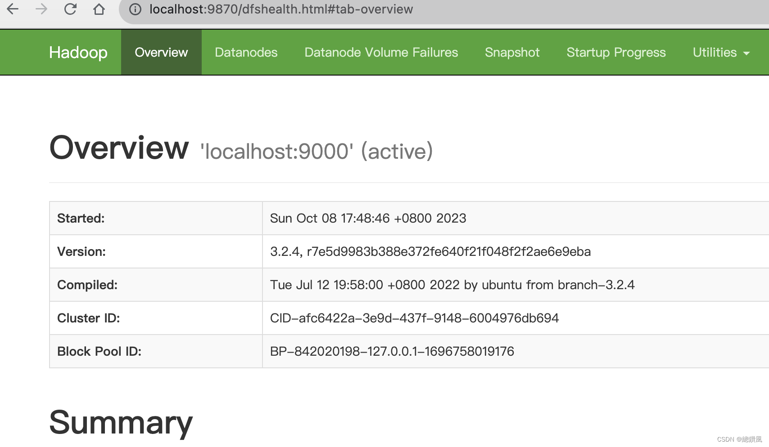
Task: Reload the page with refresh icon
Action: tap(70, 9)
